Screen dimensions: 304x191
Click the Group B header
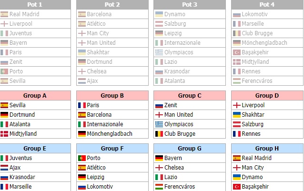click(112, 95)
